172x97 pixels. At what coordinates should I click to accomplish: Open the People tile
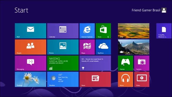click(30, 47)
